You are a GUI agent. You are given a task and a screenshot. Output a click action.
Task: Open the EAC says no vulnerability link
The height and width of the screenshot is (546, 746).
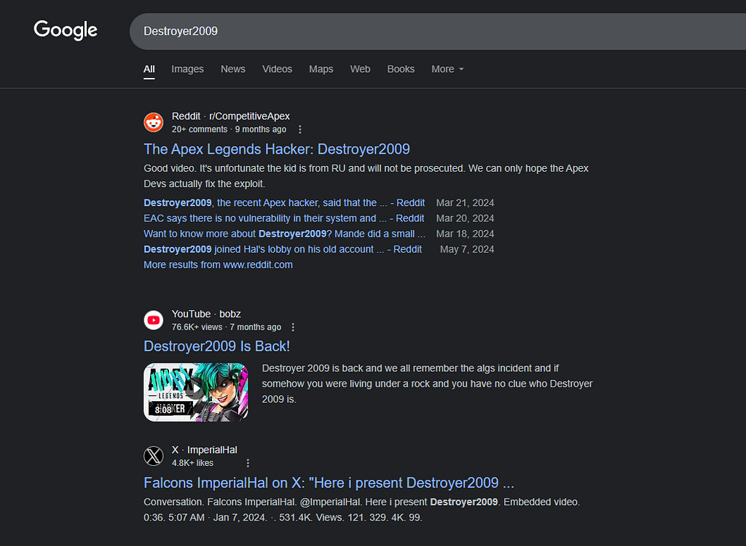pos(284,218)
